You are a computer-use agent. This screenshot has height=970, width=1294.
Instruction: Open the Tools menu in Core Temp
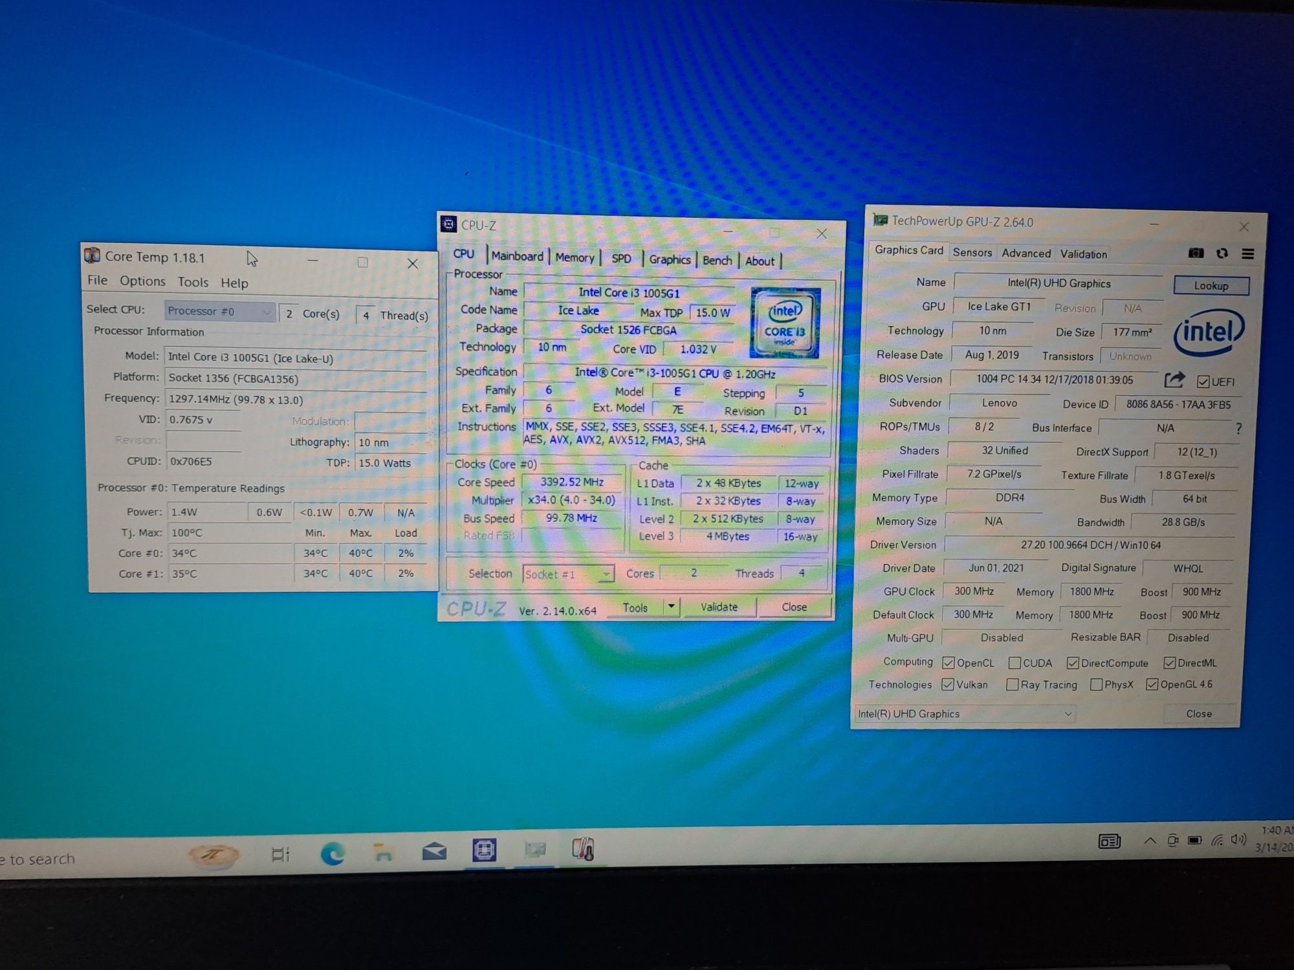tap(193, 282)
